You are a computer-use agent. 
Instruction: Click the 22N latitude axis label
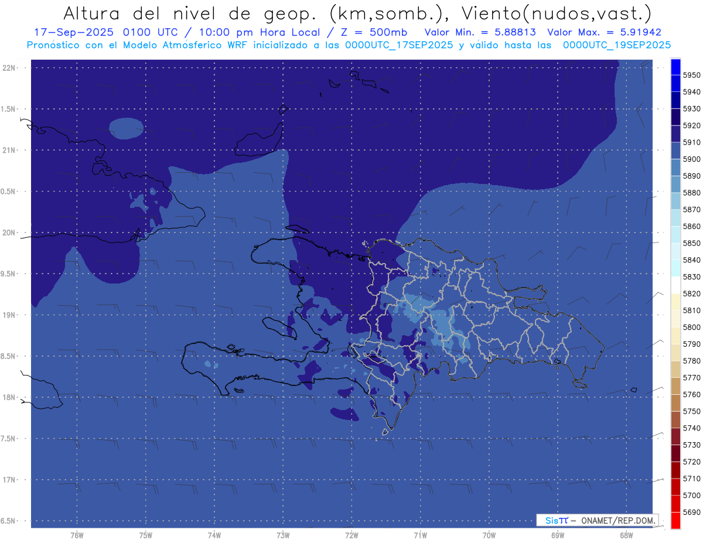coord(9,68)
